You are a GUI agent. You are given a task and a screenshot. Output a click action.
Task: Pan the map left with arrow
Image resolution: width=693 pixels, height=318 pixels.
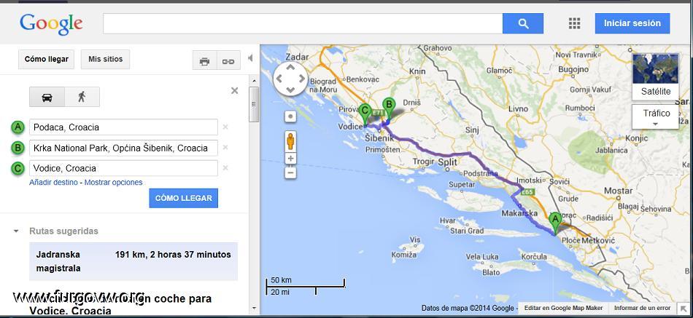[x=279, y=79]
